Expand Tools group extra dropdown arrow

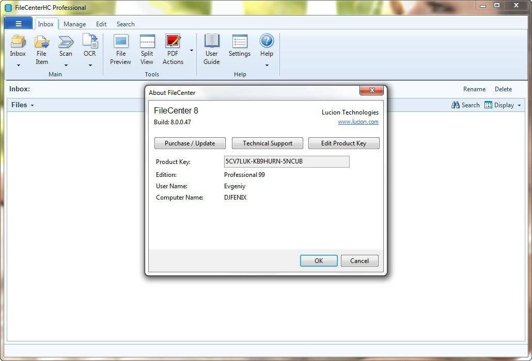192,51
